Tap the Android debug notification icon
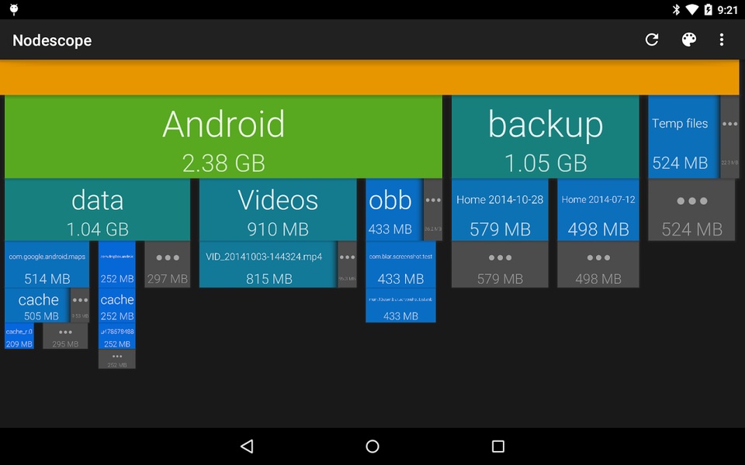This screenshot has height=465, width=745. pyautogui.click(x=14, y=9)
